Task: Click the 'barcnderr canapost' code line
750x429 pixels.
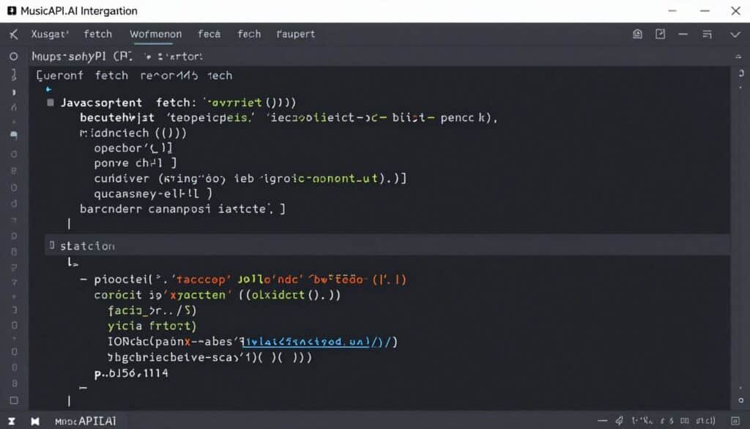Action: (182, 209)
